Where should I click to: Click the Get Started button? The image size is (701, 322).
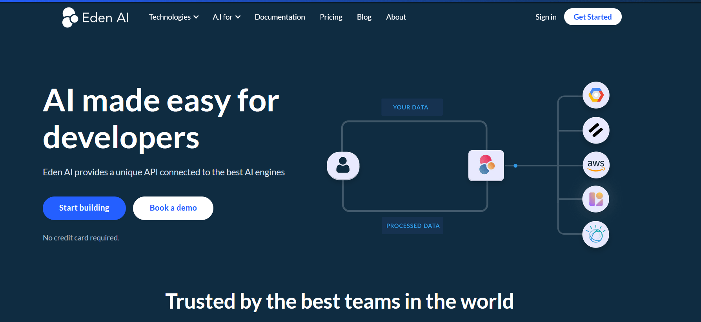point(593,17)
